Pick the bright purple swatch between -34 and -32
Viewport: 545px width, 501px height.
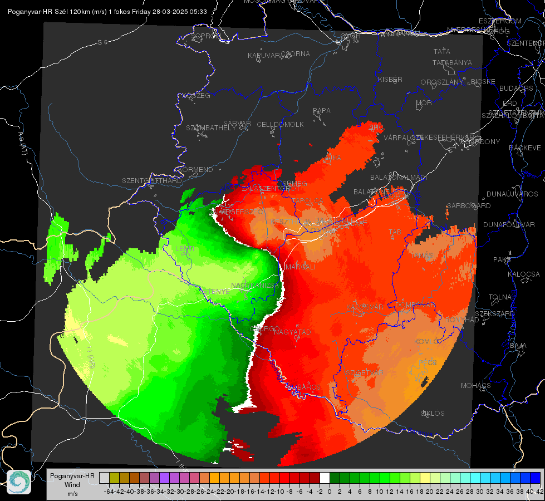(164, 478)
